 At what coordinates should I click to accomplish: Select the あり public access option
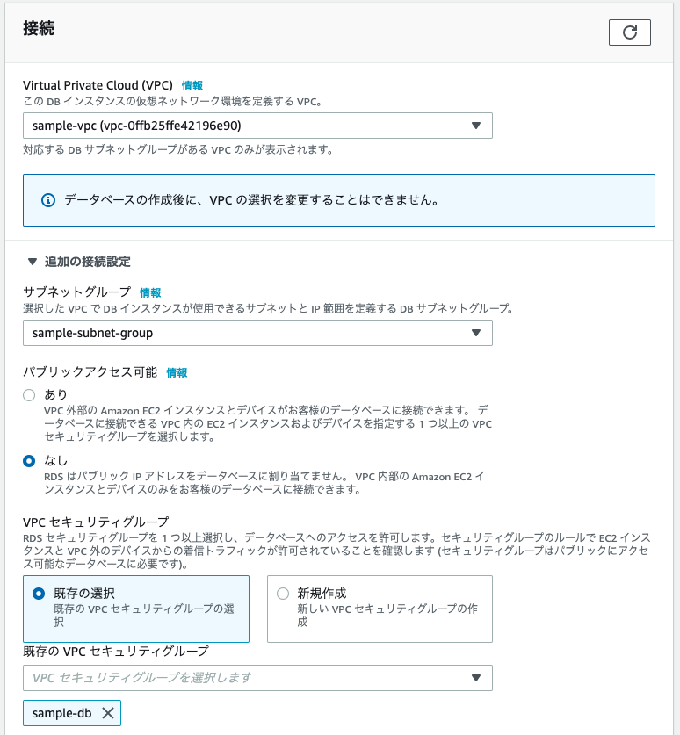click(29, 395)
